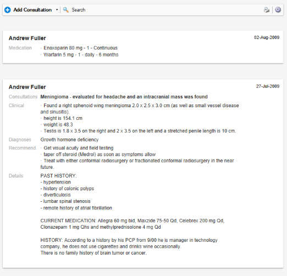
Task: Click the Medication section label
Action: coord(20,48)
